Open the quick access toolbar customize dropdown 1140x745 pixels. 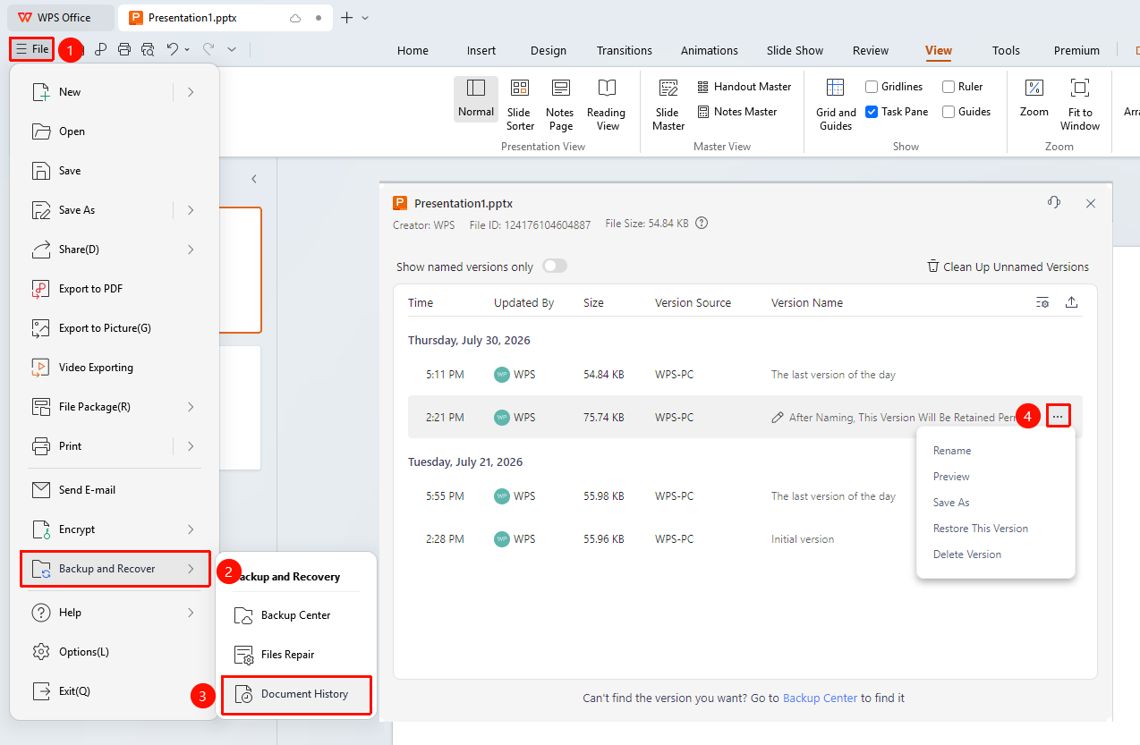[232, 49]
